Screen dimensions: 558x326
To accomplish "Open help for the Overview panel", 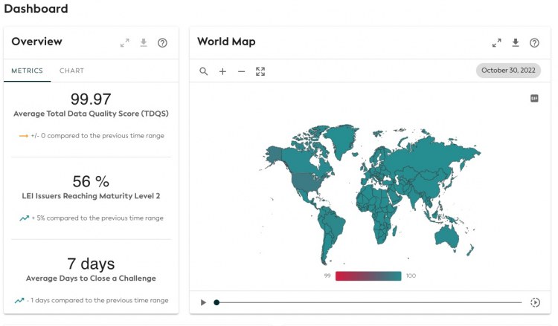I will pyautogui.click(x=162, y=43).
